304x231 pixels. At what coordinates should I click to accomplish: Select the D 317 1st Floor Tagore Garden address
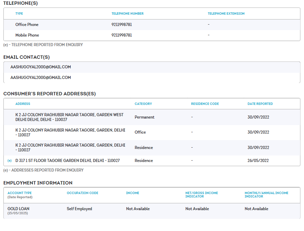click(68, 161)
